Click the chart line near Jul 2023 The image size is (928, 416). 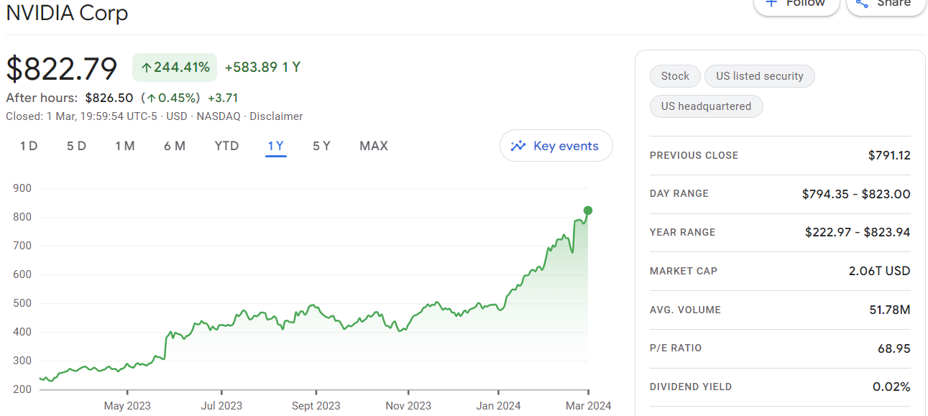(x=221, y=326)
